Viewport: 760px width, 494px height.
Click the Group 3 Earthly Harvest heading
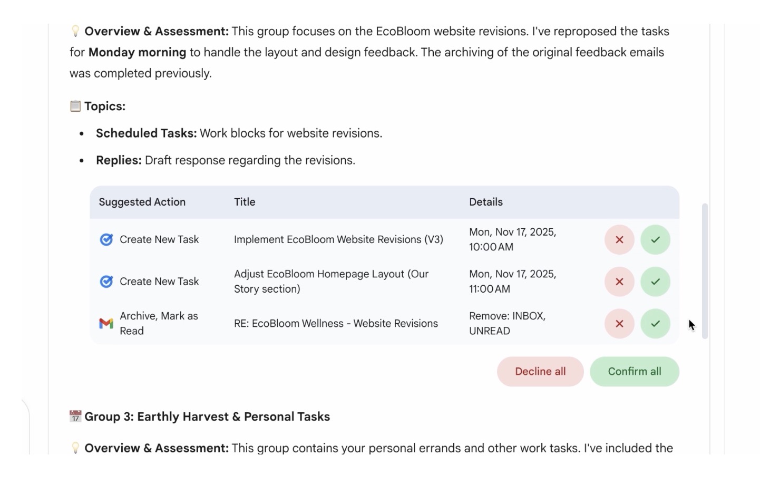tap(207, 416)
